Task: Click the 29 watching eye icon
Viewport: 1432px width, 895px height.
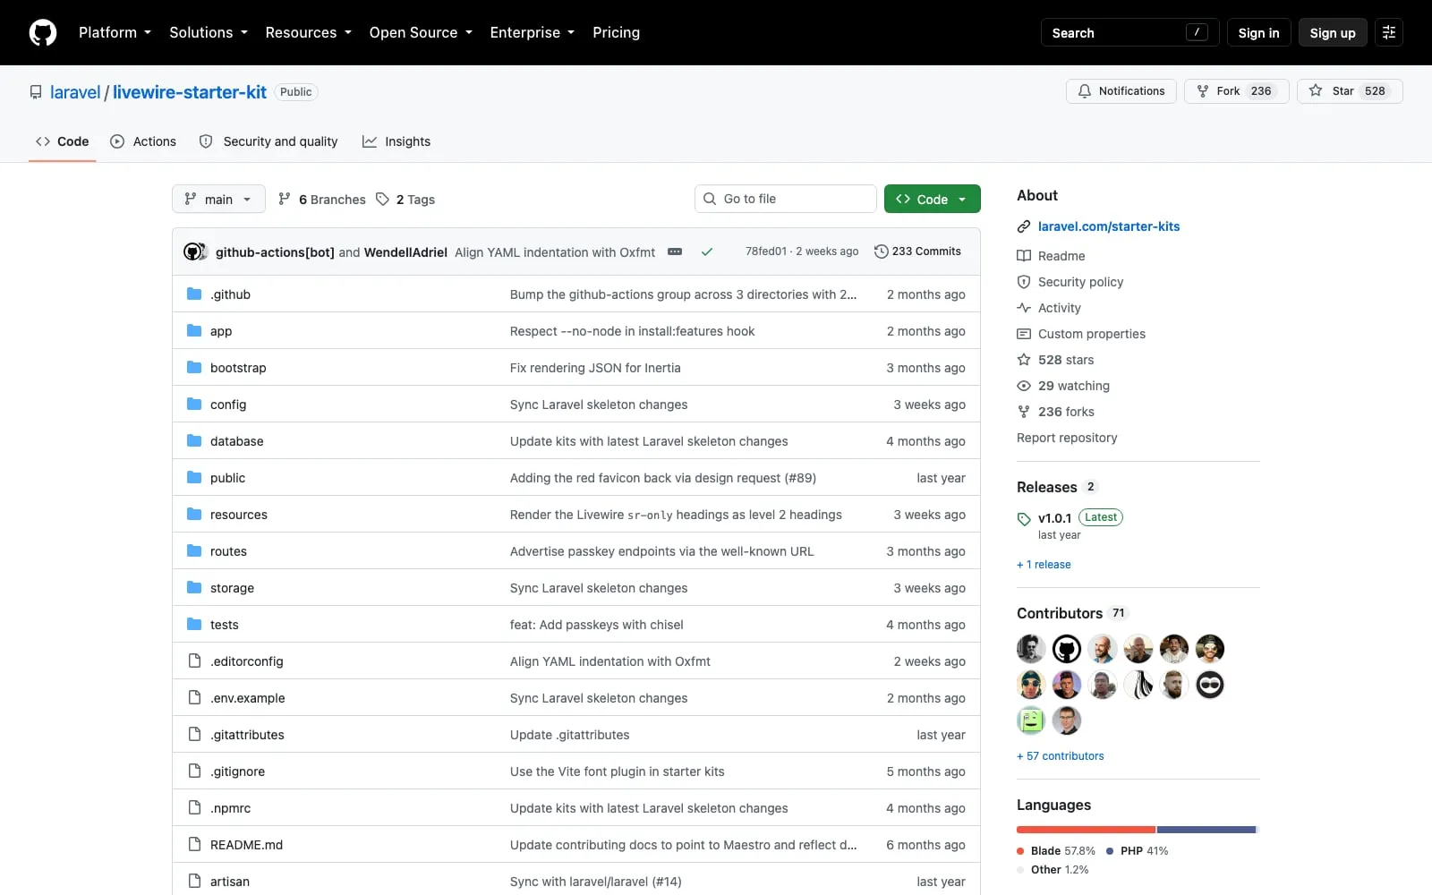Action: point(1024,386)
